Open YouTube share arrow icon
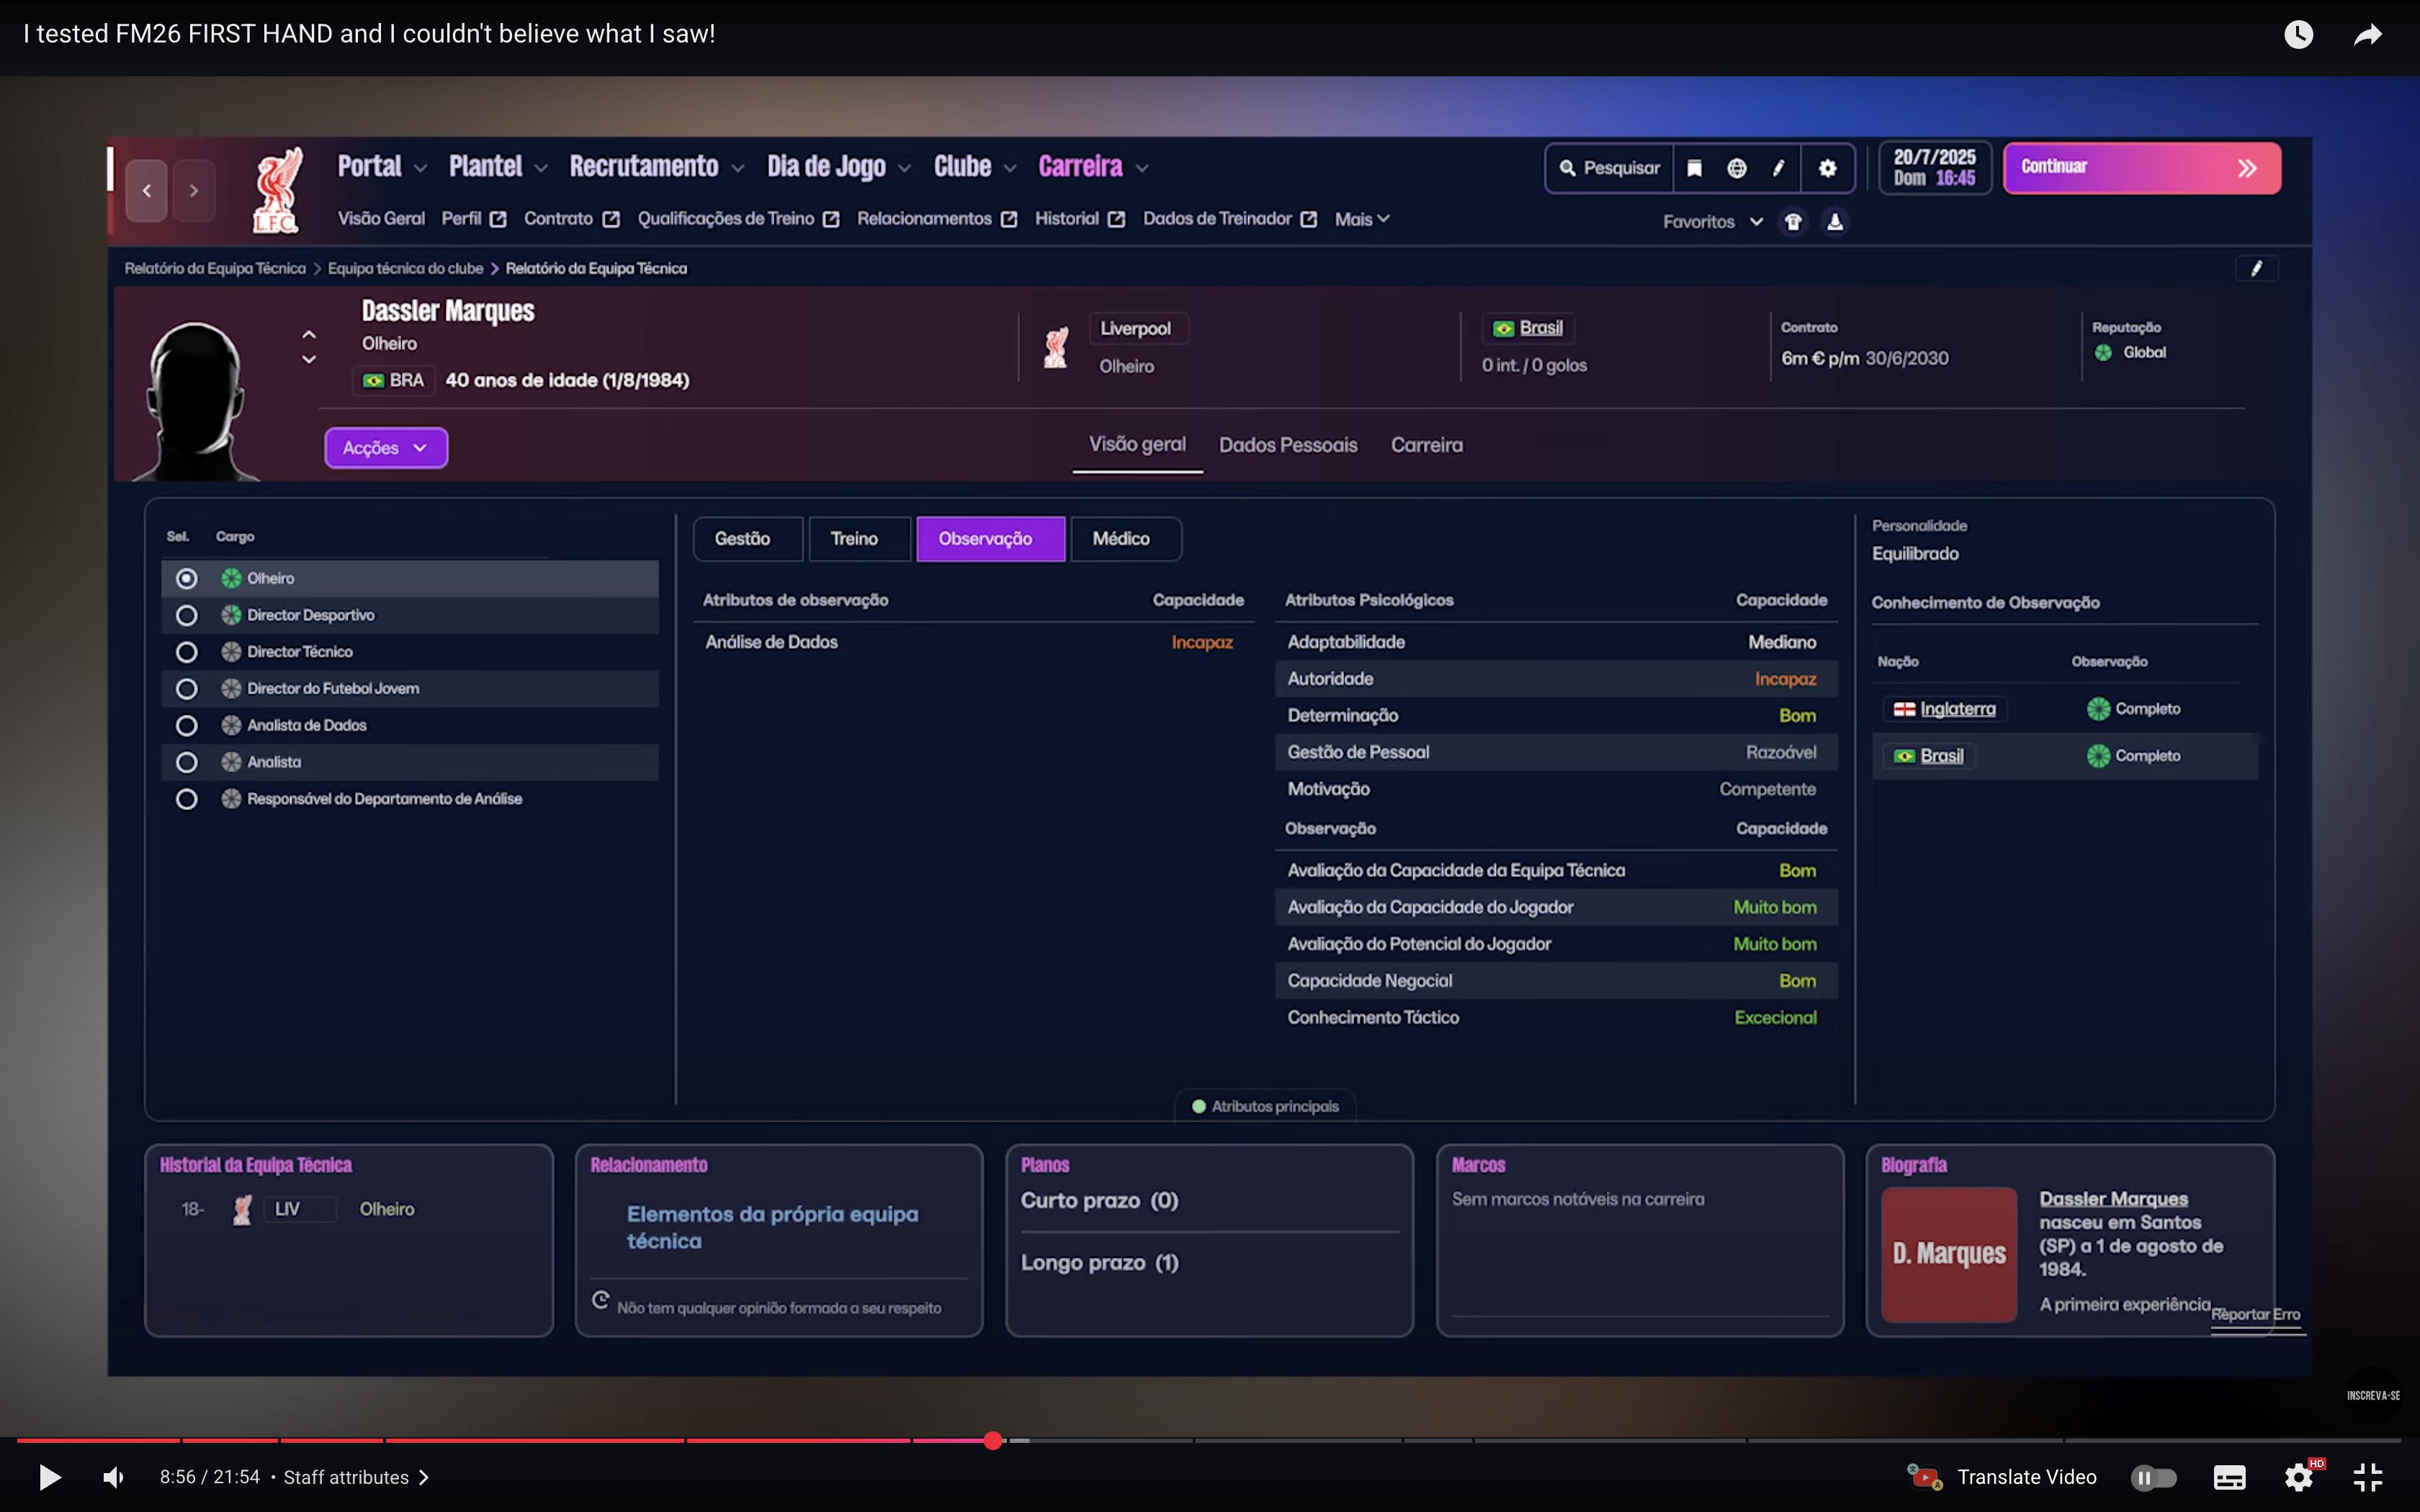Image resolution: width=2420 pixels, height=1512 pixels. [x=2367, y=35]
